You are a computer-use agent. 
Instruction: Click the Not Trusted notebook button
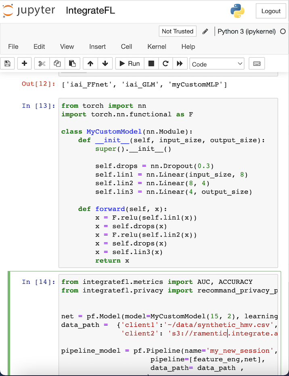[x=178, y=31]
